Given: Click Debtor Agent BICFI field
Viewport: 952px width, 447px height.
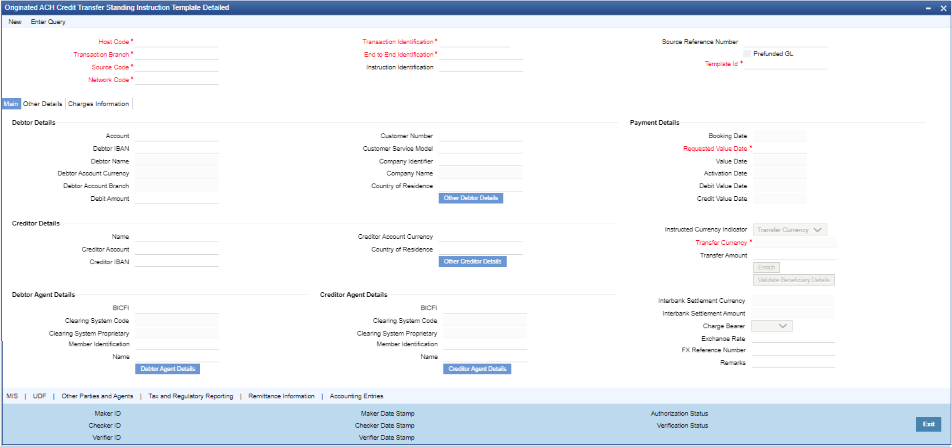Looking at the screenshot, I should pyautogui.click(x=177, y=308).
